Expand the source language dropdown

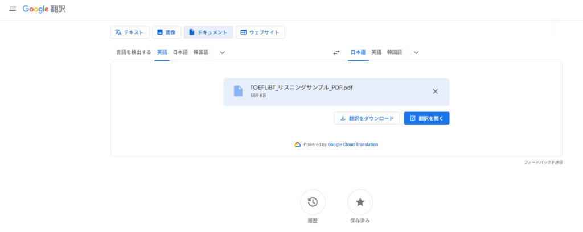click(223, 52)
